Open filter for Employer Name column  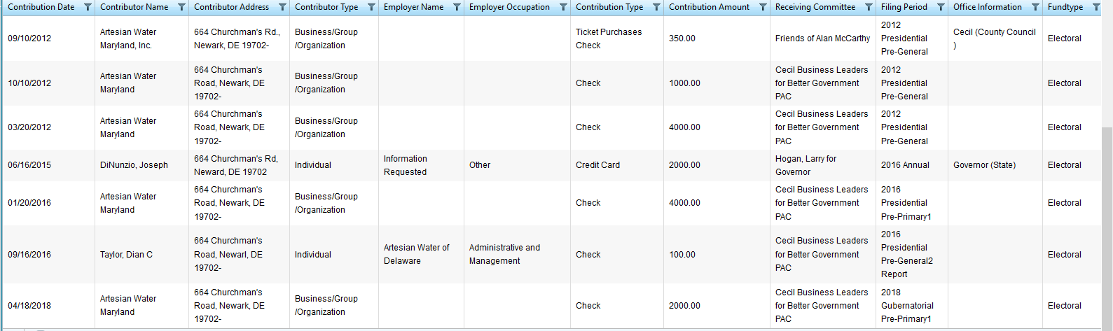[457, 8]
